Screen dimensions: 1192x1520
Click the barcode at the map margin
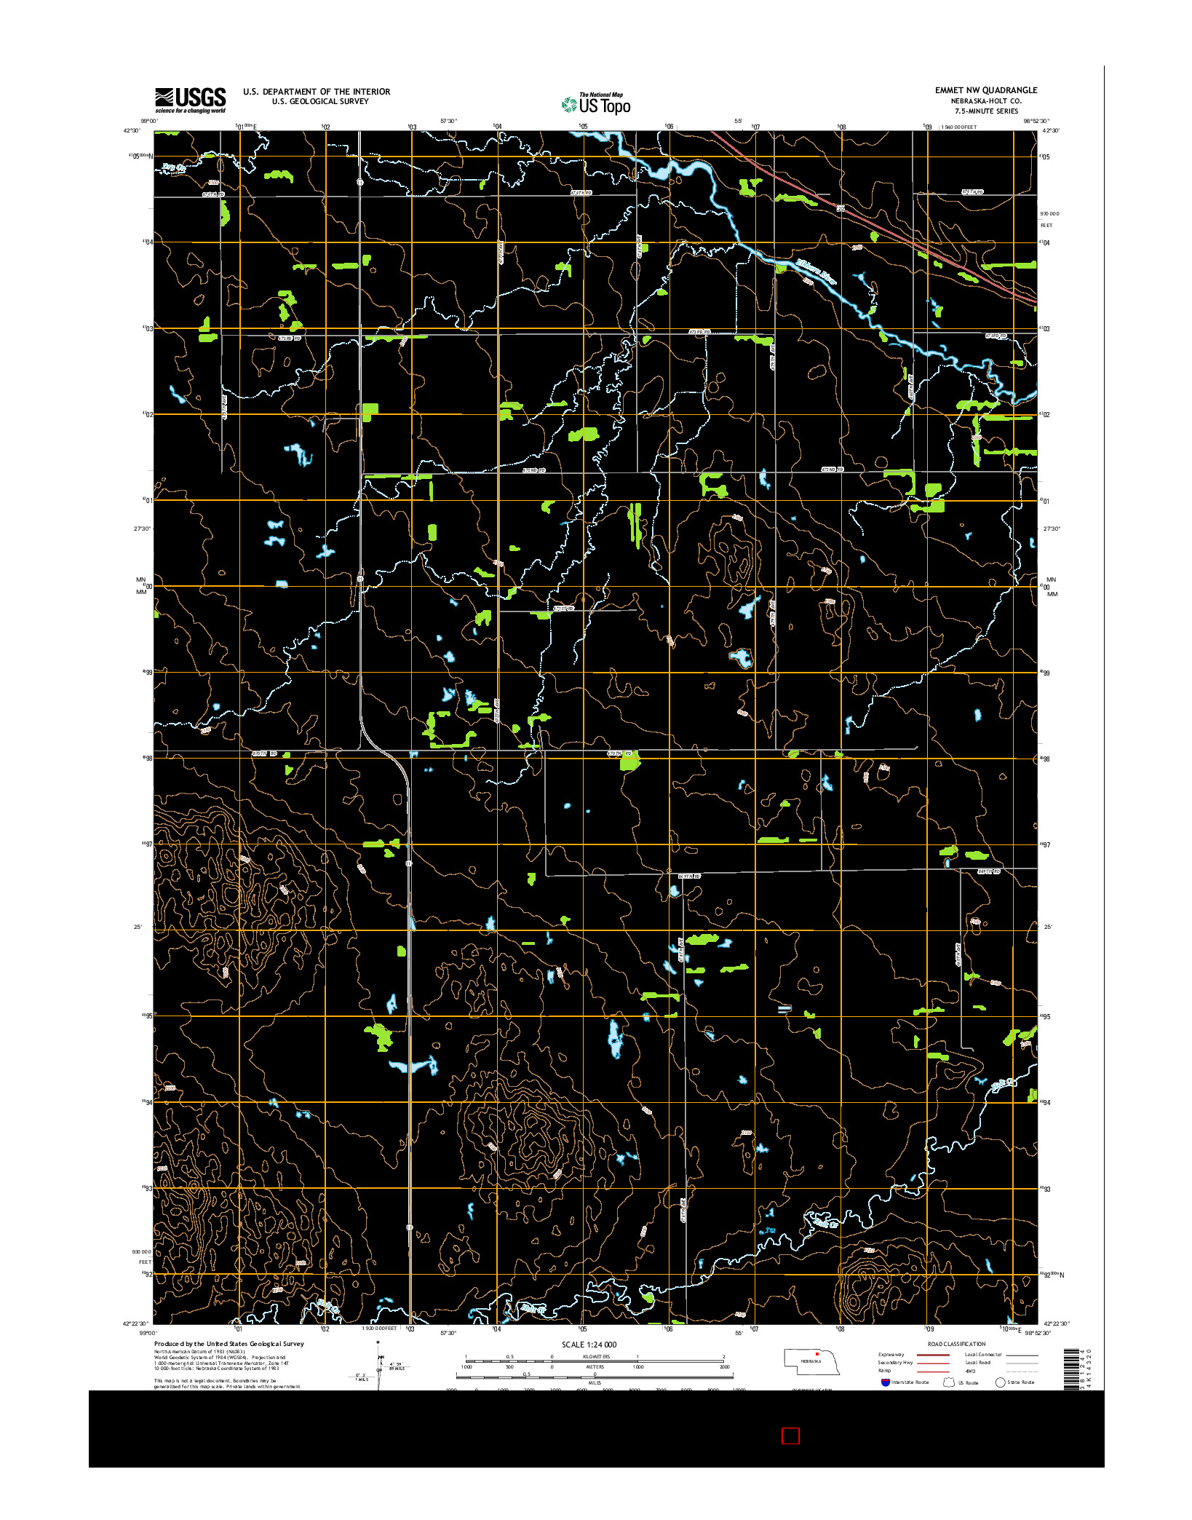pos(1070,1369)
